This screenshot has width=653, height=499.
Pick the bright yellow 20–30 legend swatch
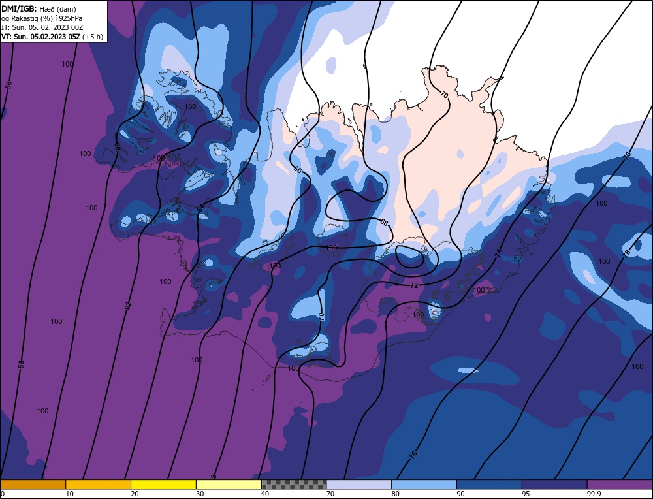pyautogui.click(x=163, y=484)
